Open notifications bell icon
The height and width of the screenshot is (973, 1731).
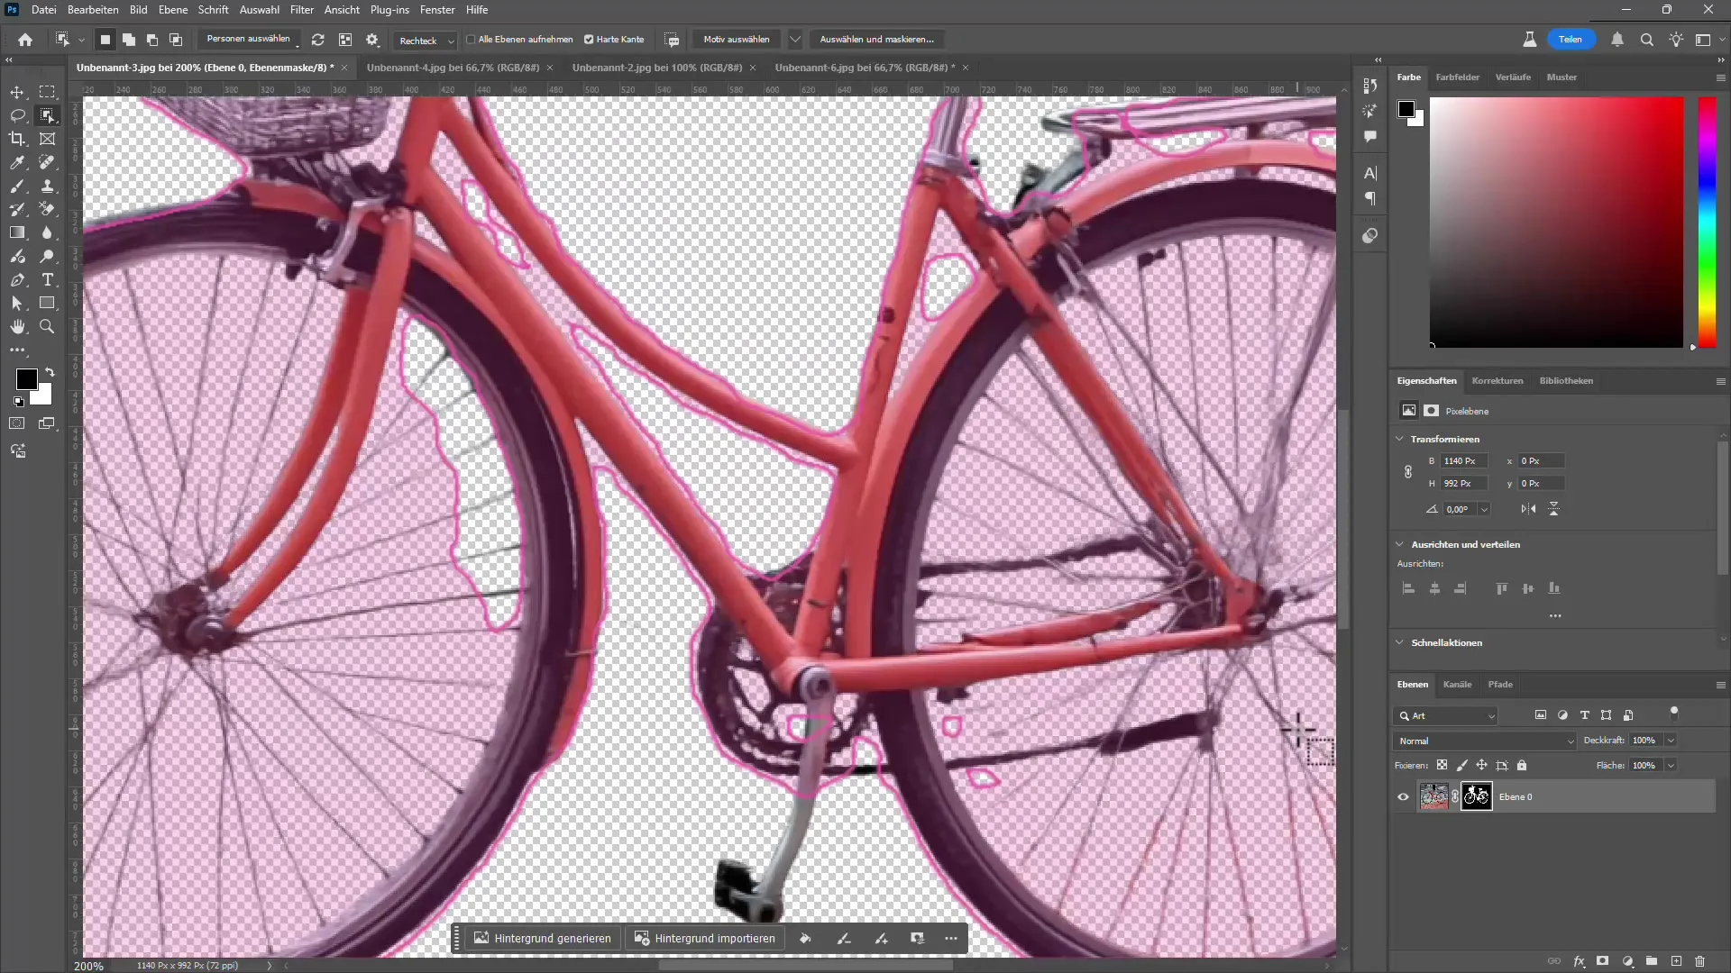1617,40
